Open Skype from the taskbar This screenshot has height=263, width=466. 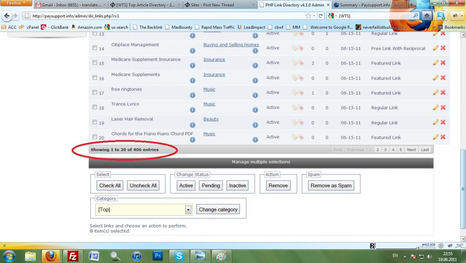pos(179,256)
